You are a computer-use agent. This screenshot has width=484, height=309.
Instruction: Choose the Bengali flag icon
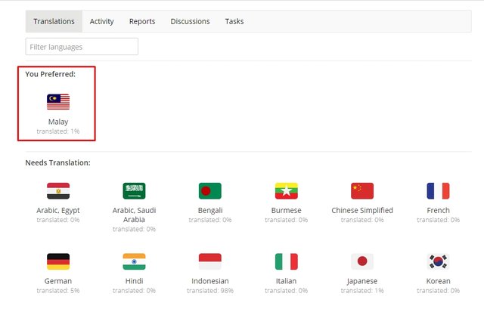209,190
